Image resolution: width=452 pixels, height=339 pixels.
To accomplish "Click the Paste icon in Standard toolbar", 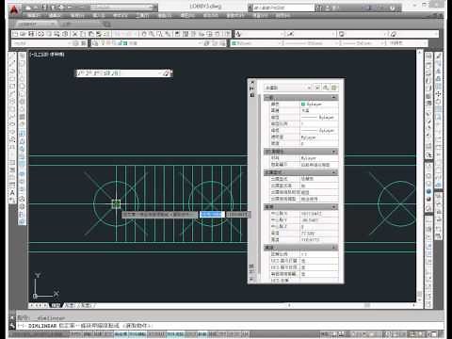I will [x=91, y=34].
